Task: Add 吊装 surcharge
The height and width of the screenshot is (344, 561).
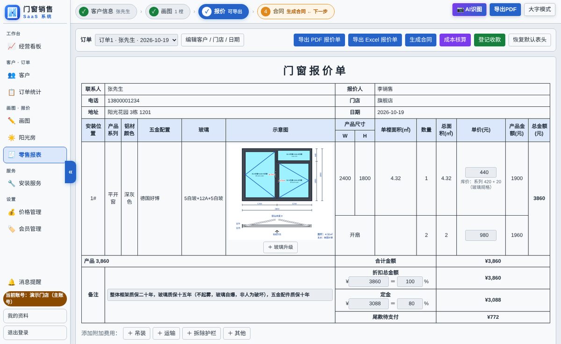Action: pos(137,333)
